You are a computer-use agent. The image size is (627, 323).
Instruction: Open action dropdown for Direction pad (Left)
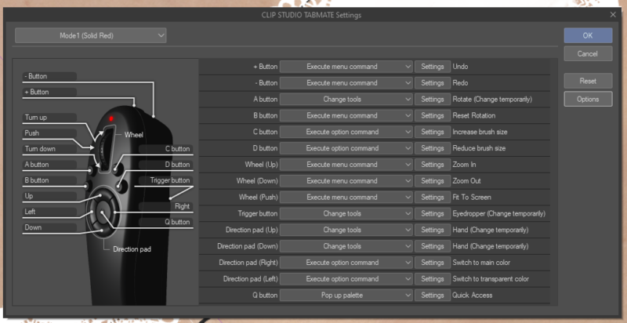346,279
